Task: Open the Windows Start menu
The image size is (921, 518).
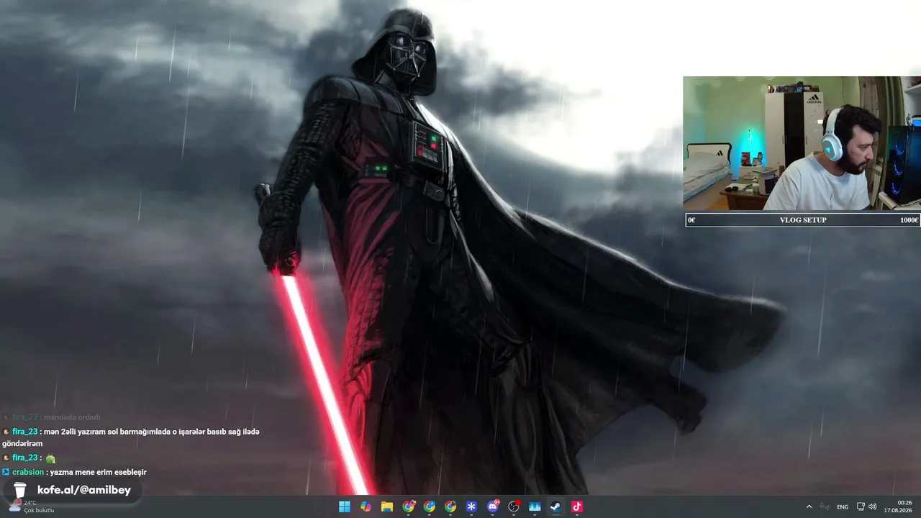Action: pyautogui.click(x=345, y=506)
